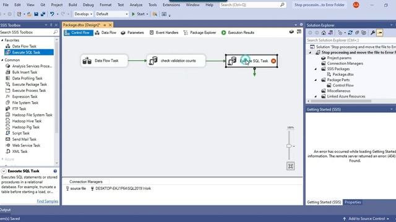396x222 pixels.
Task: Click the canvas zoom slider handle
Action: pos(289,146)
